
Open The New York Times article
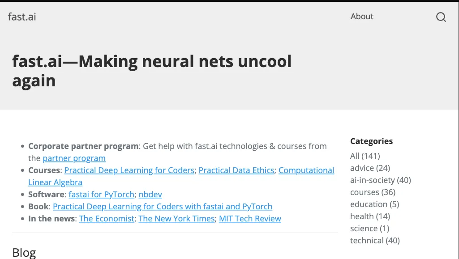coord(176,219)
